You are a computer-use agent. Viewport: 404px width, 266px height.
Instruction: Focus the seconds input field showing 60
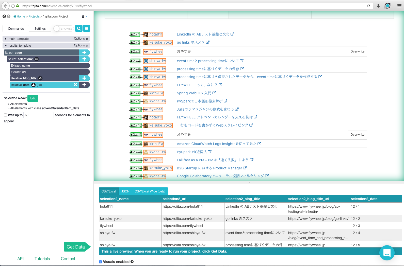coord(39,115)
